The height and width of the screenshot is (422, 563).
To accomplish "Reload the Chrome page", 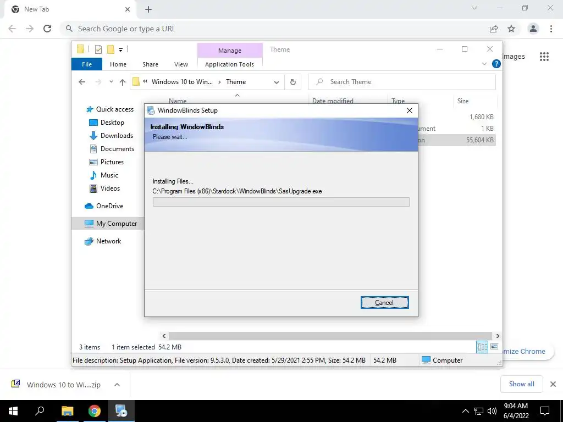I will point(47,29).
